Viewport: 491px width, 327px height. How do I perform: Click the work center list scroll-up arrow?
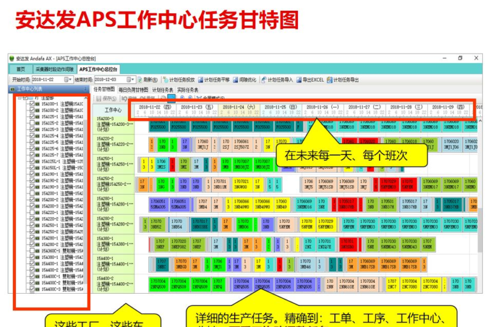coord(86,98)
